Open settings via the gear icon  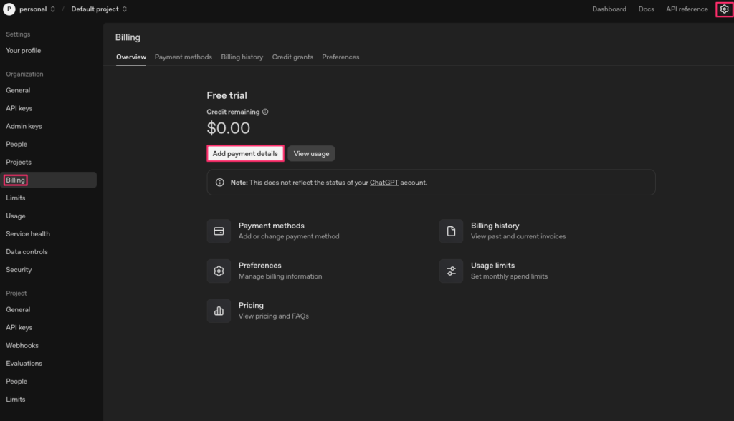[724, 9]
